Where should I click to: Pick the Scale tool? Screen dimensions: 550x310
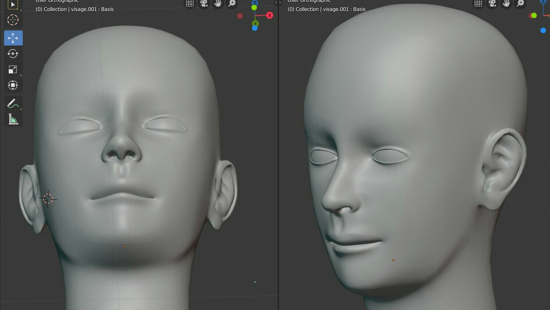(13, 69)
